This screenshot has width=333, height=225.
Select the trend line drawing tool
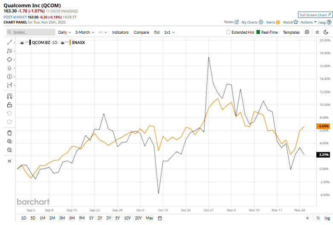(x=9, y=43)
